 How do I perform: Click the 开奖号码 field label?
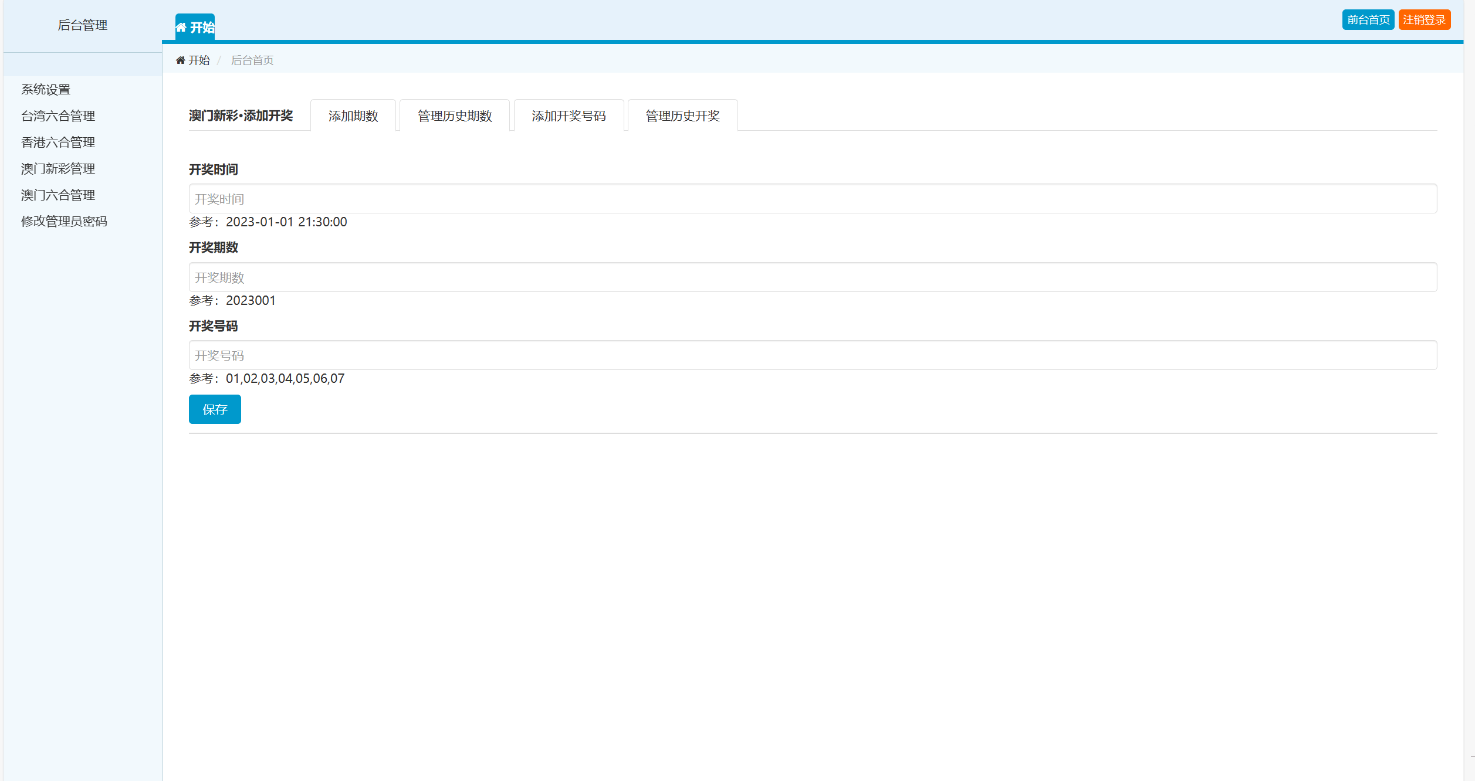(214, 326)
